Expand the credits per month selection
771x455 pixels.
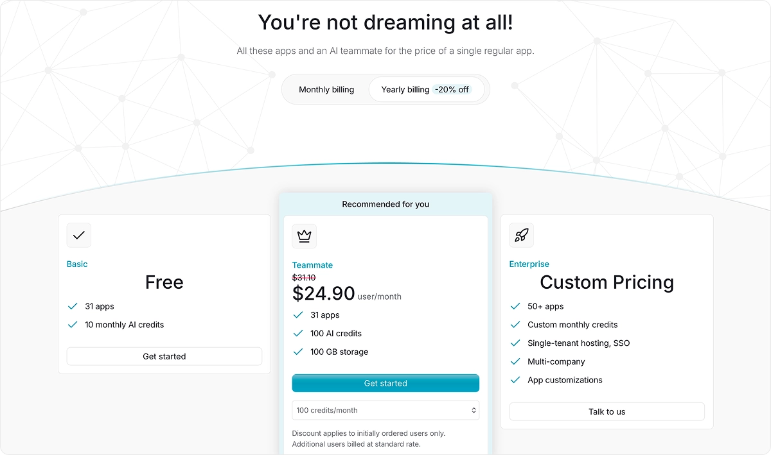(385, 410)
